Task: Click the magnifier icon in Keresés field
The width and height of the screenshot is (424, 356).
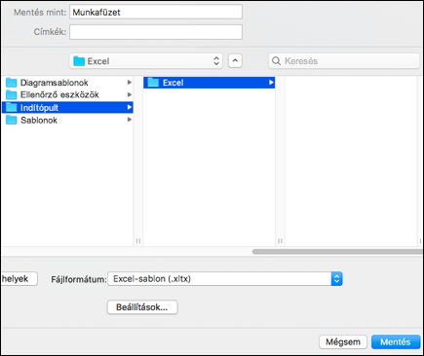Action: pos(276,61)
